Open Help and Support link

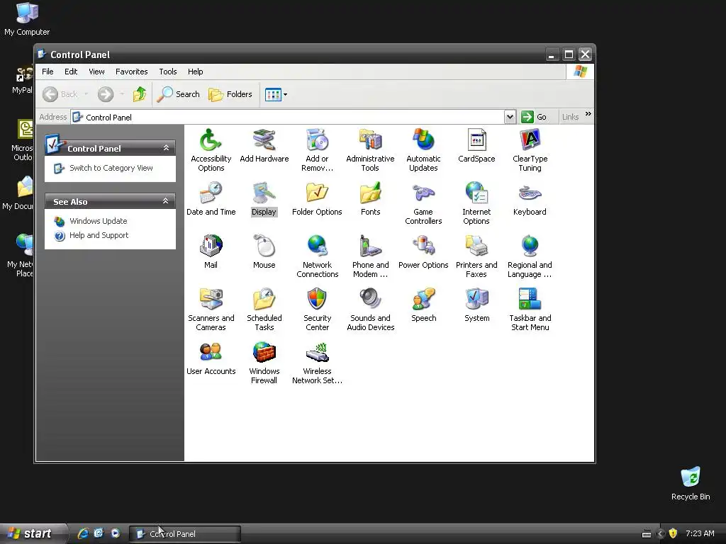(99, 235)
